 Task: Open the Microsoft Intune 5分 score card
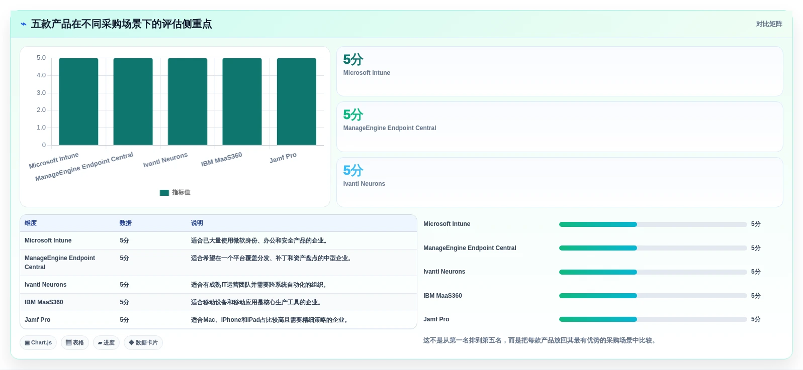pyautogui.click(x=560, y=71)
